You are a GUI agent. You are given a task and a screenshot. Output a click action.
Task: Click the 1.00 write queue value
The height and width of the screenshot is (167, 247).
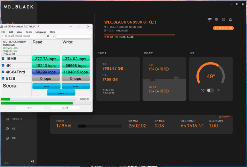pos(214,126)
